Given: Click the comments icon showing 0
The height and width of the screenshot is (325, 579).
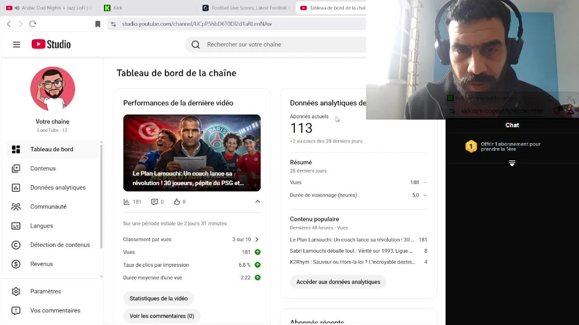Looking at the screenshot, I should (154, 202).
